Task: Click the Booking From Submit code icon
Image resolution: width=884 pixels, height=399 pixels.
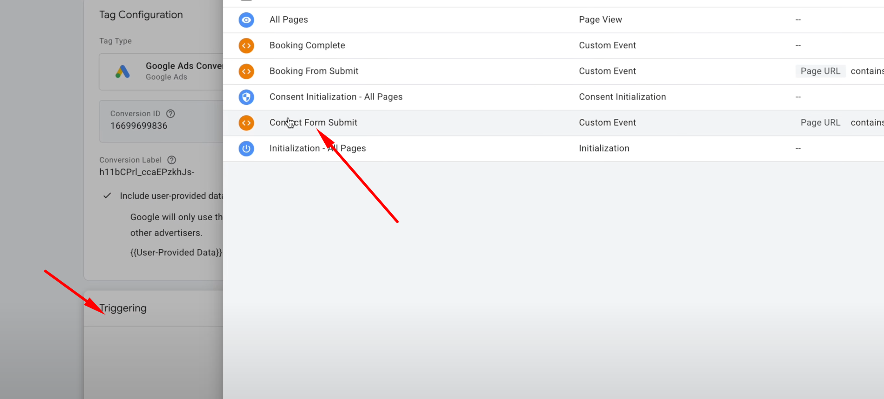Action: 246,71
